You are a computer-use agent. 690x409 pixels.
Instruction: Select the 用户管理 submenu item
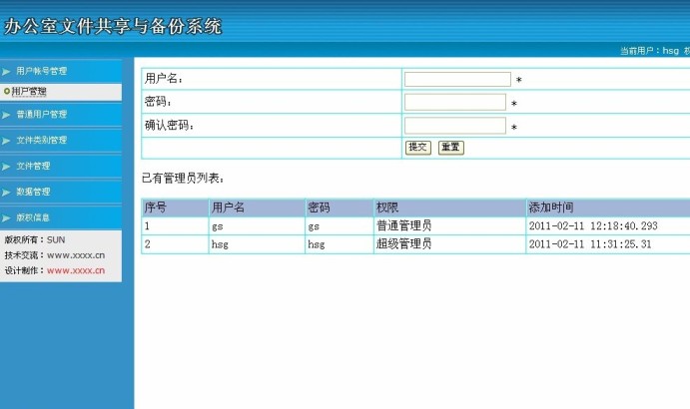click(x=29, y=92)
